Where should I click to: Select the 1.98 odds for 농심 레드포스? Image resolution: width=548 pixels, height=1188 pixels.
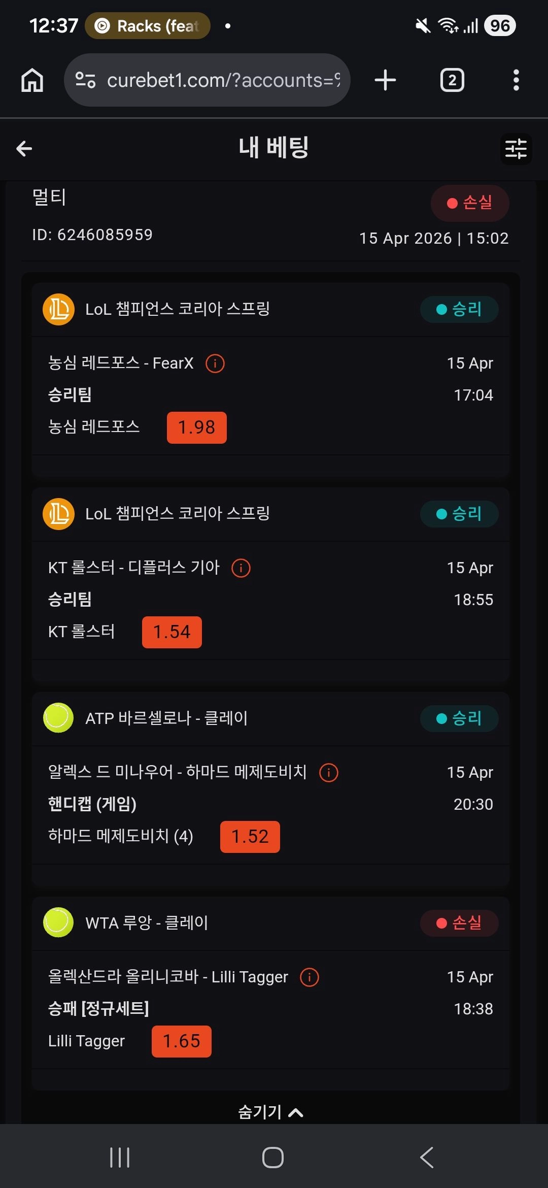click(x=197, y=427)
